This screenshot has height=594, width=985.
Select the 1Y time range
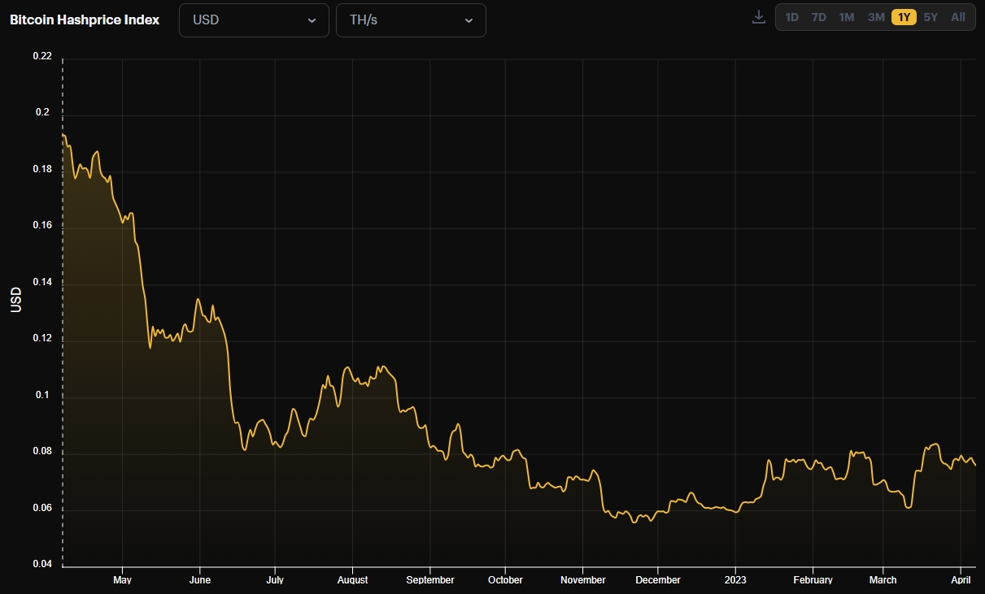point(904,17)
